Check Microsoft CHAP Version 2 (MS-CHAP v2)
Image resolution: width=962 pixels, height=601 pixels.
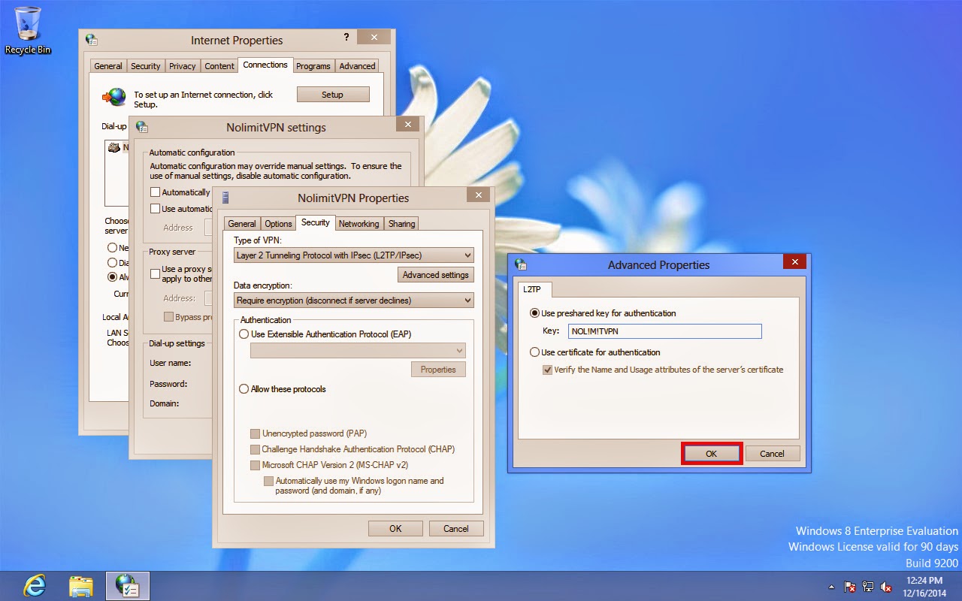tap(256, 465)
